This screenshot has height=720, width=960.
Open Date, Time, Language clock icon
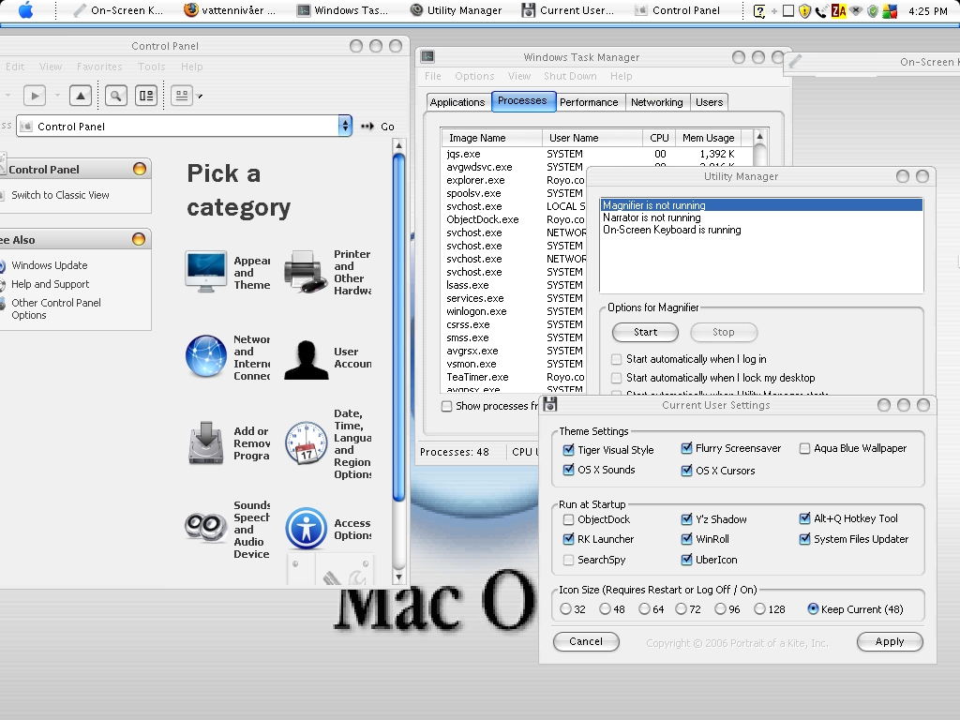[x=307, y=442]
